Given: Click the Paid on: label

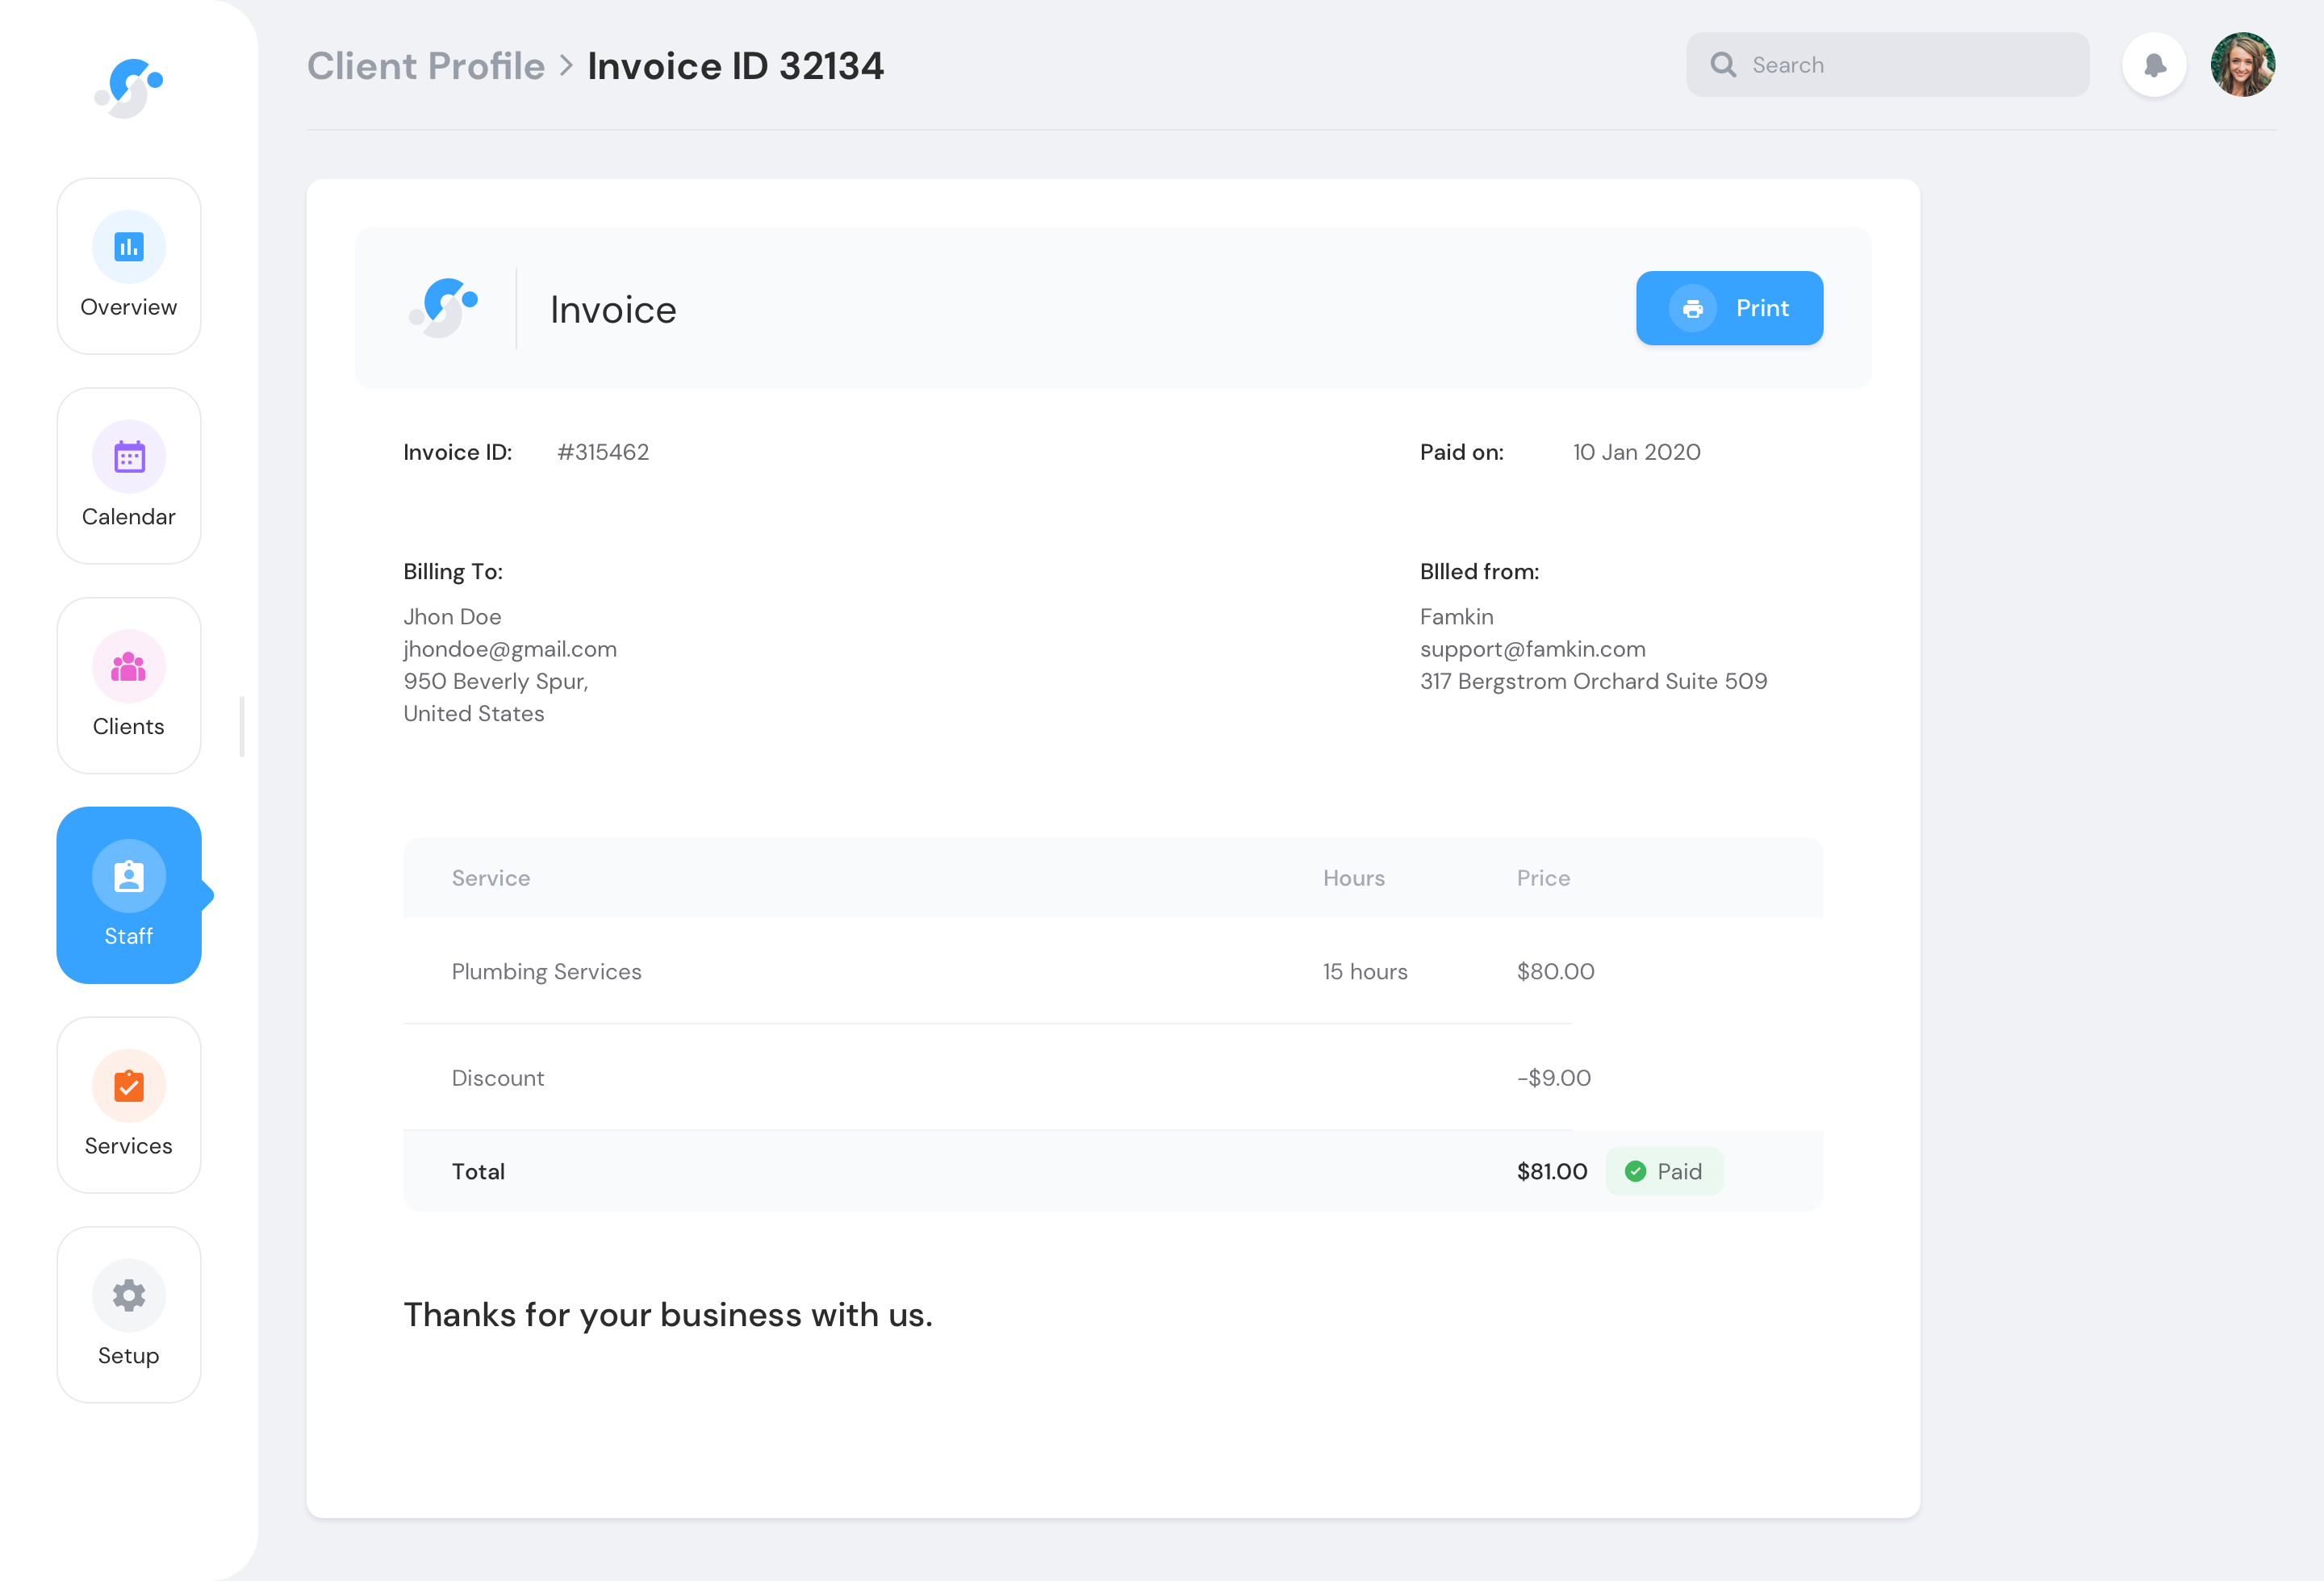Looking at the screenshot, I should [1462, 453].
